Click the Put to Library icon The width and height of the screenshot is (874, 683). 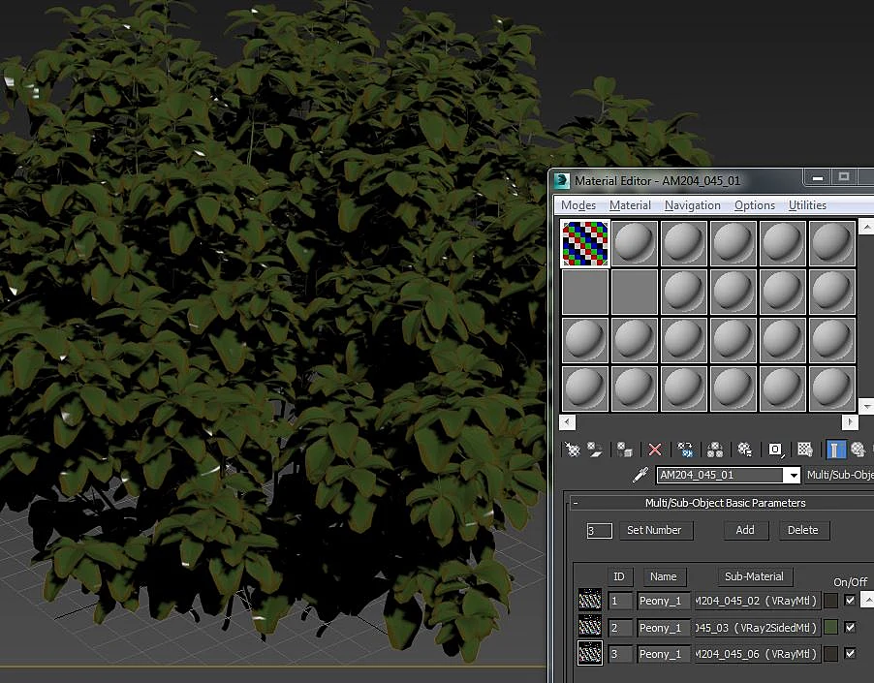744,449
